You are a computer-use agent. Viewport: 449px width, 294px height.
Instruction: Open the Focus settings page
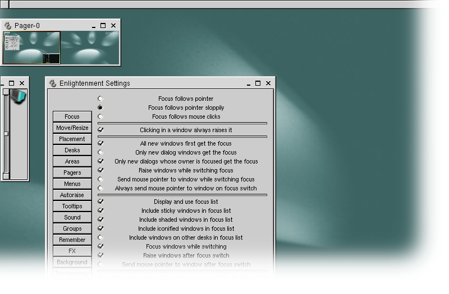point(72,116)
